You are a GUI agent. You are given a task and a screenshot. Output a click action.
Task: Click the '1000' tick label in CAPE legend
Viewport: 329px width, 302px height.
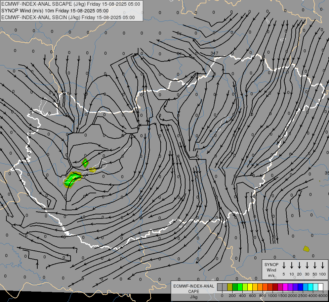click(x=273, y=296)
